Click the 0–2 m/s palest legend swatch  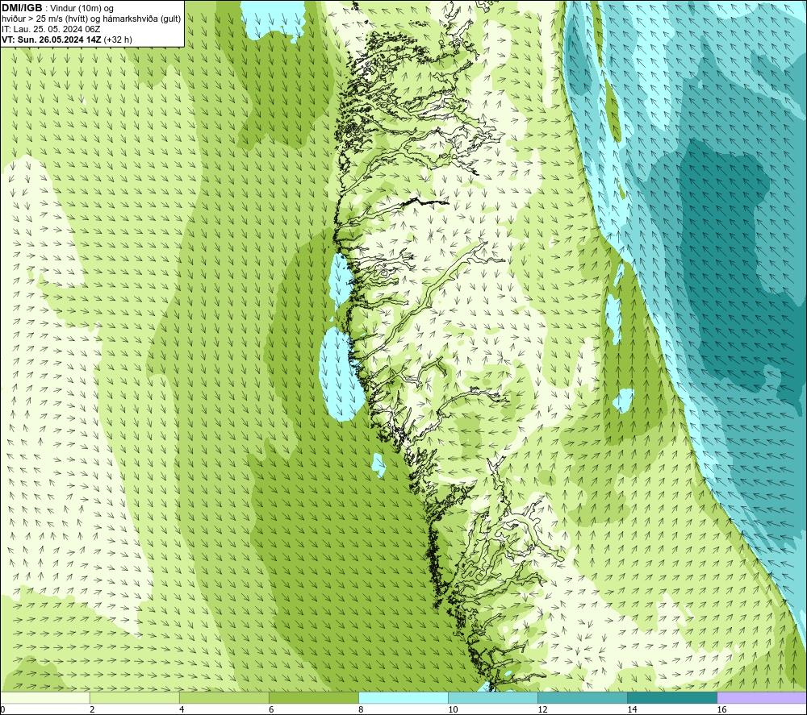point(45,697)
